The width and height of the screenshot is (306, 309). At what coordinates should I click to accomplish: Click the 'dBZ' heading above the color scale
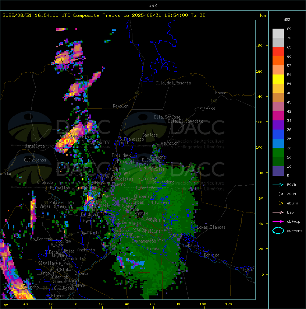coord(287,20)
